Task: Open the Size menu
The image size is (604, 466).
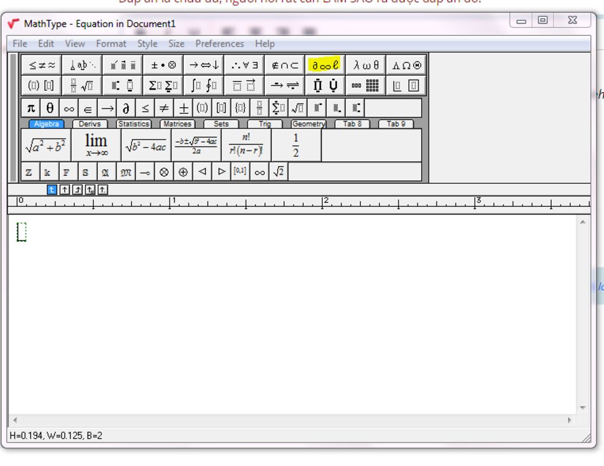Action: pyautogui.click(x=176, y=44)
